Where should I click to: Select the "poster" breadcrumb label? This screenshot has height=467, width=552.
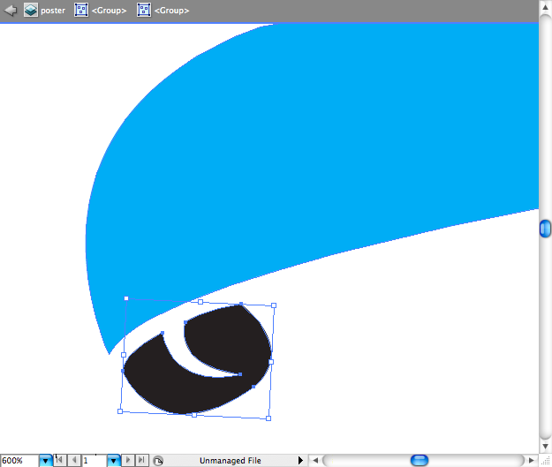(x=53, y=11)
